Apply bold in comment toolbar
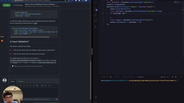Viewport: 184px width, 103px height. 14,86
